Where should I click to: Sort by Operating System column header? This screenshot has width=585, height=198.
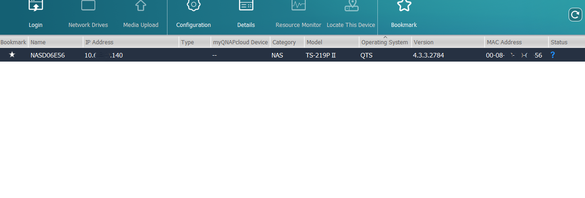(x=385, y=42)
